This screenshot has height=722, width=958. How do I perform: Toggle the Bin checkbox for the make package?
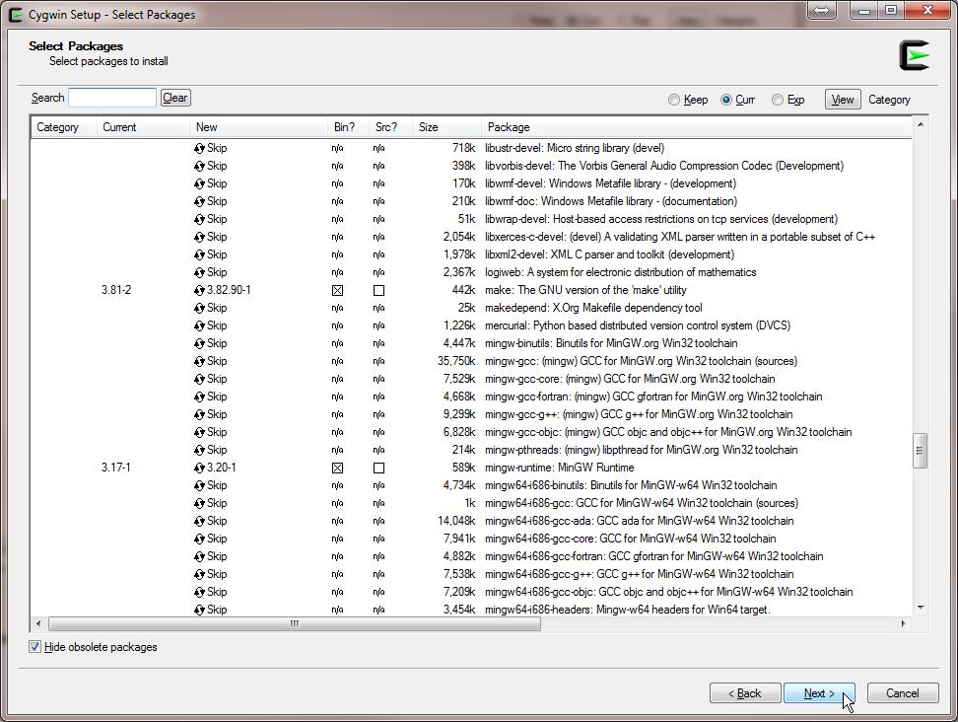tap(337, 290)
